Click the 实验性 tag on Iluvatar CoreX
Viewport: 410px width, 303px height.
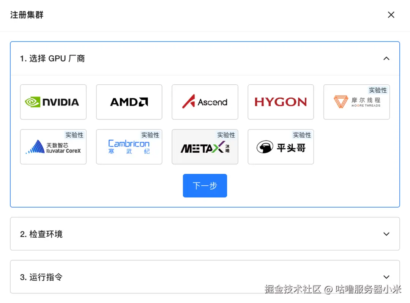pos(74,135)
